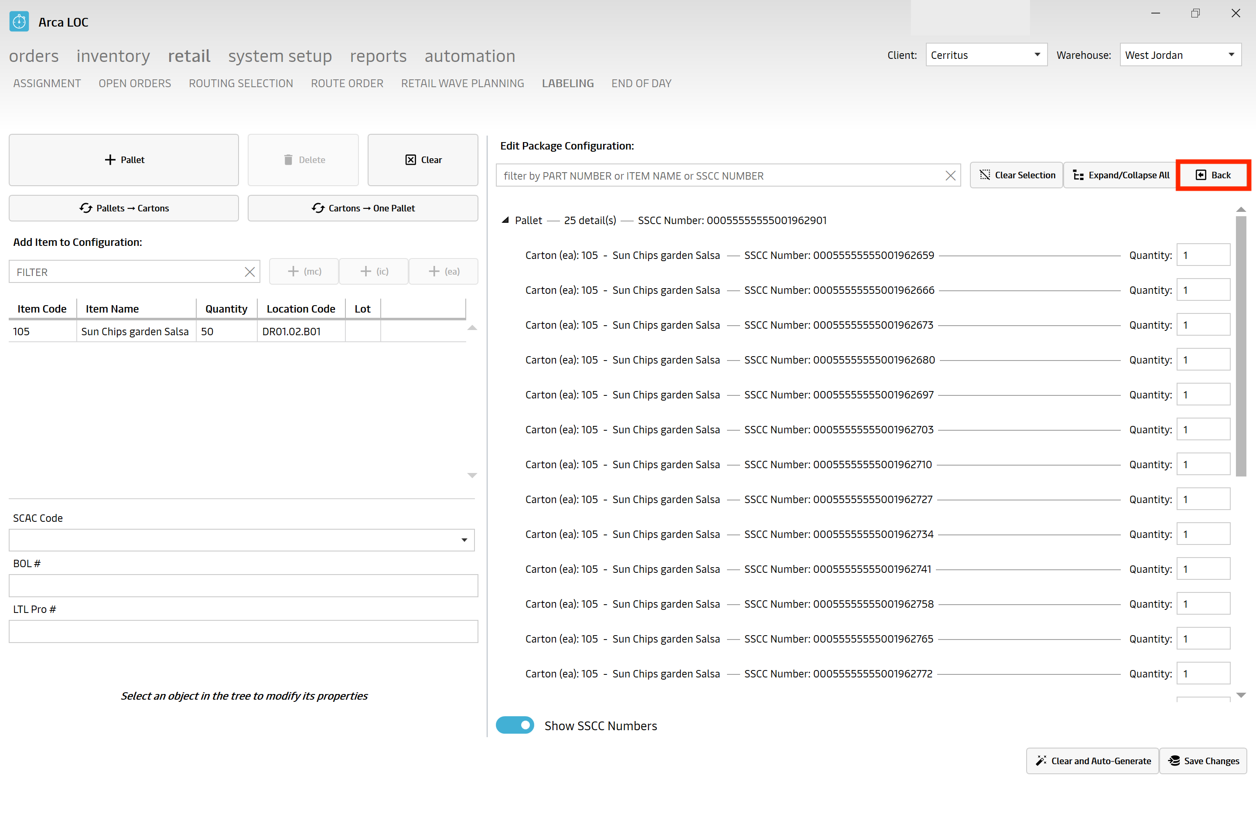Image resolution: width=1256 pixels, height=837 pixels.
Task: Open the inventory menu
Action: click(113, 56)
